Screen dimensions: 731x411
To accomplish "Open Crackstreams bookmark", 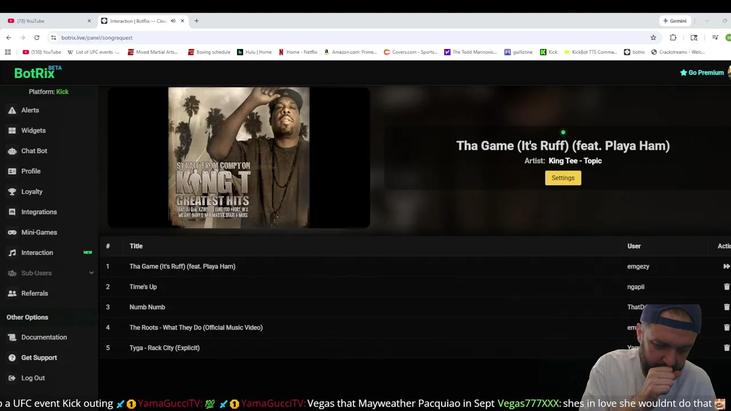I will pos(678,52).
